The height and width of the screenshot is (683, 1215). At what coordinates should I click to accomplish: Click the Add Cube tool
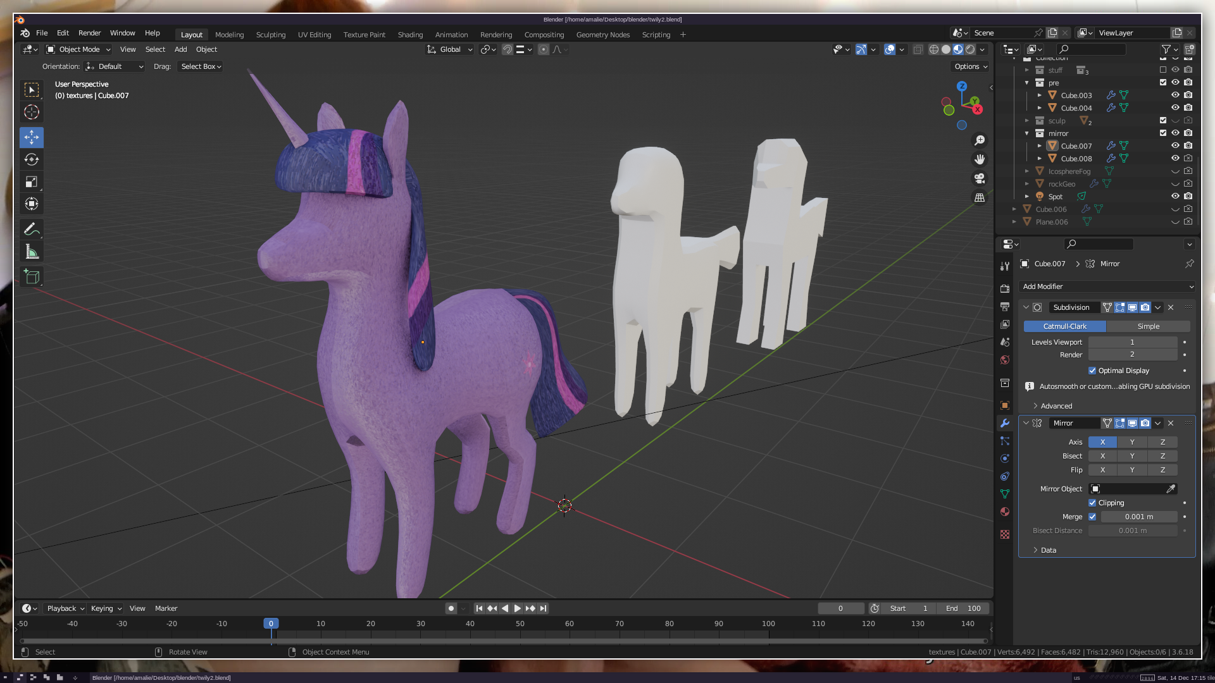click(x=32, y=276)
